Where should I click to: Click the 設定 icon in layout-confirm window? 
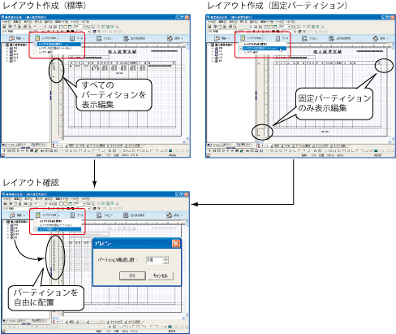[x=169, y=215]
